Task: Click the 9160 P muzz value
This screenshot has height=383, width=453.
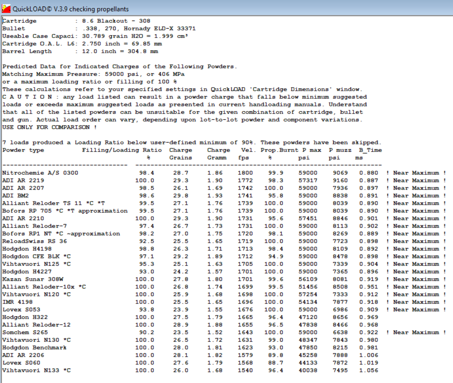Action: coord(340,180)
